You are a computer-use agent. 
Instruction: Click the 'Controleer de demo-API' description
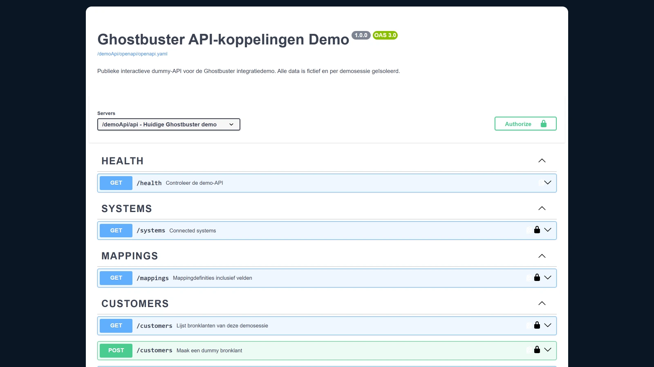click(195, 183)
